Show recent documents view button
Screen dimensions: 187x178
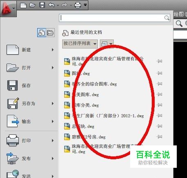42,33
